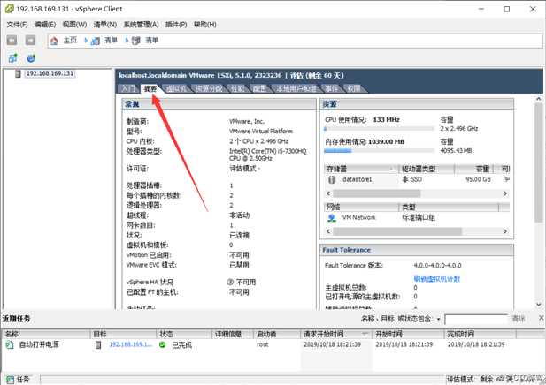The height and width of the screenshot is (385, 546).
Task: Open the 本地用户和组 tab
Action: [296, 88]
